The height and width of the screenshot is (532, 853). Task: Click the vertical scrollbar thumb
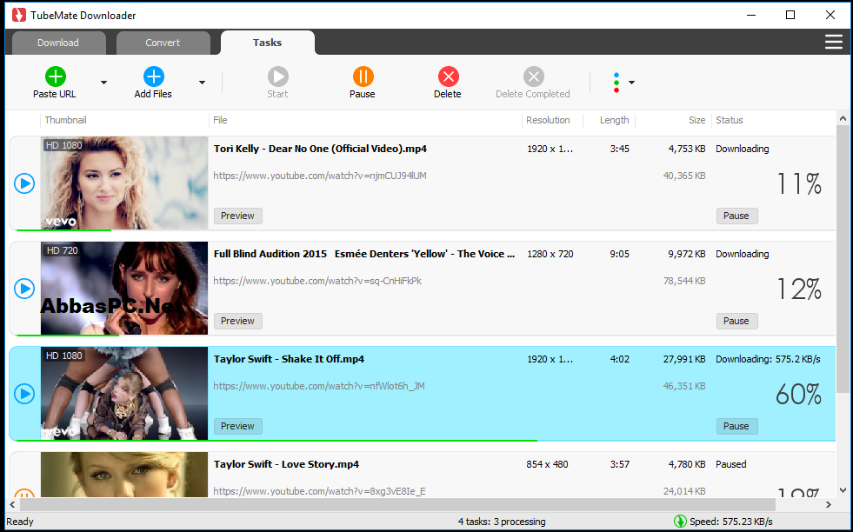pos(843,258)
